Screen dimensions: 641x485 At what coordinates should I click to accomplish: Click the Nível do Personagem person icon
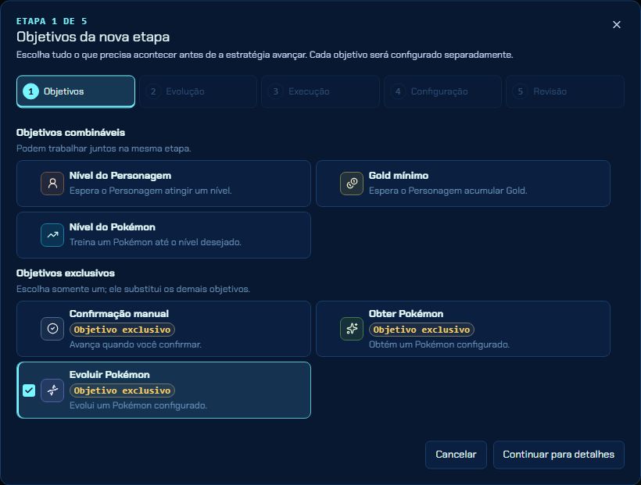click(x=52, y=184)
